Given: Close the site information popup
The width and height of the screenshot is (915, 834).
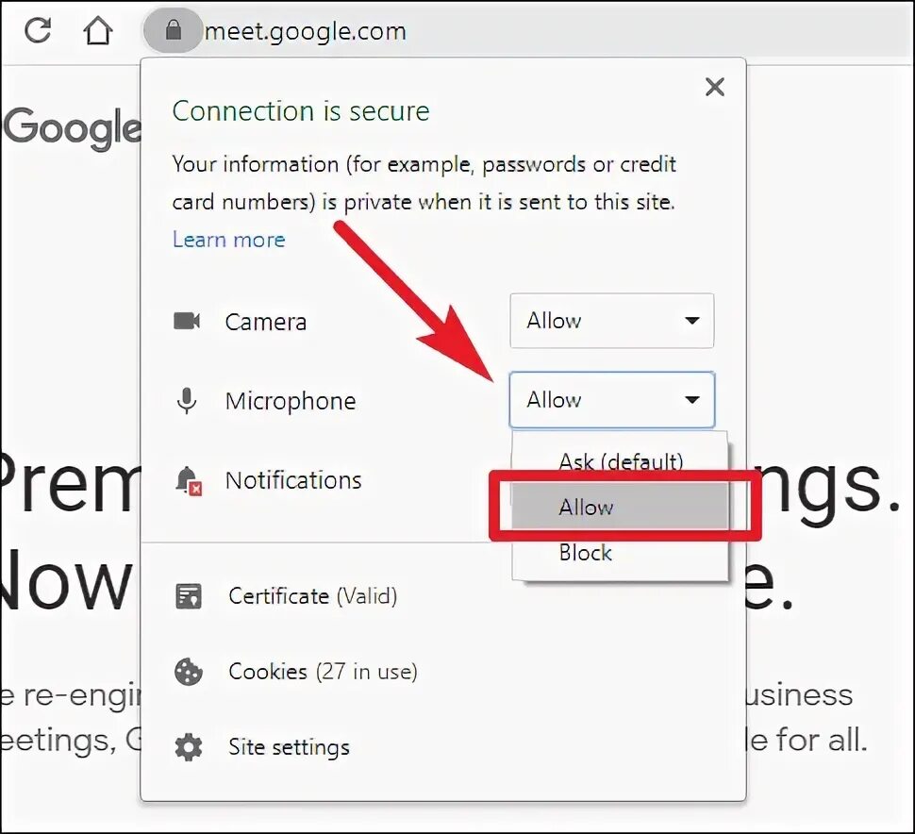Looking at the screenshot, I should (715, 87).
